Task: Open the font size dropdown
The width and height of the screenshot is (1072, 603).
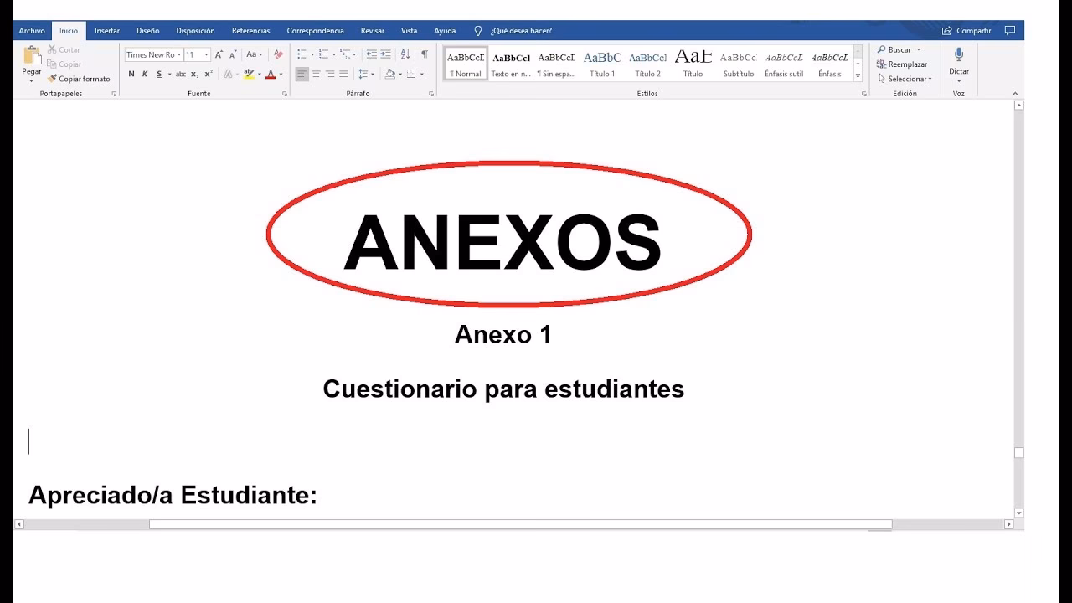Action: pos(205,54)
